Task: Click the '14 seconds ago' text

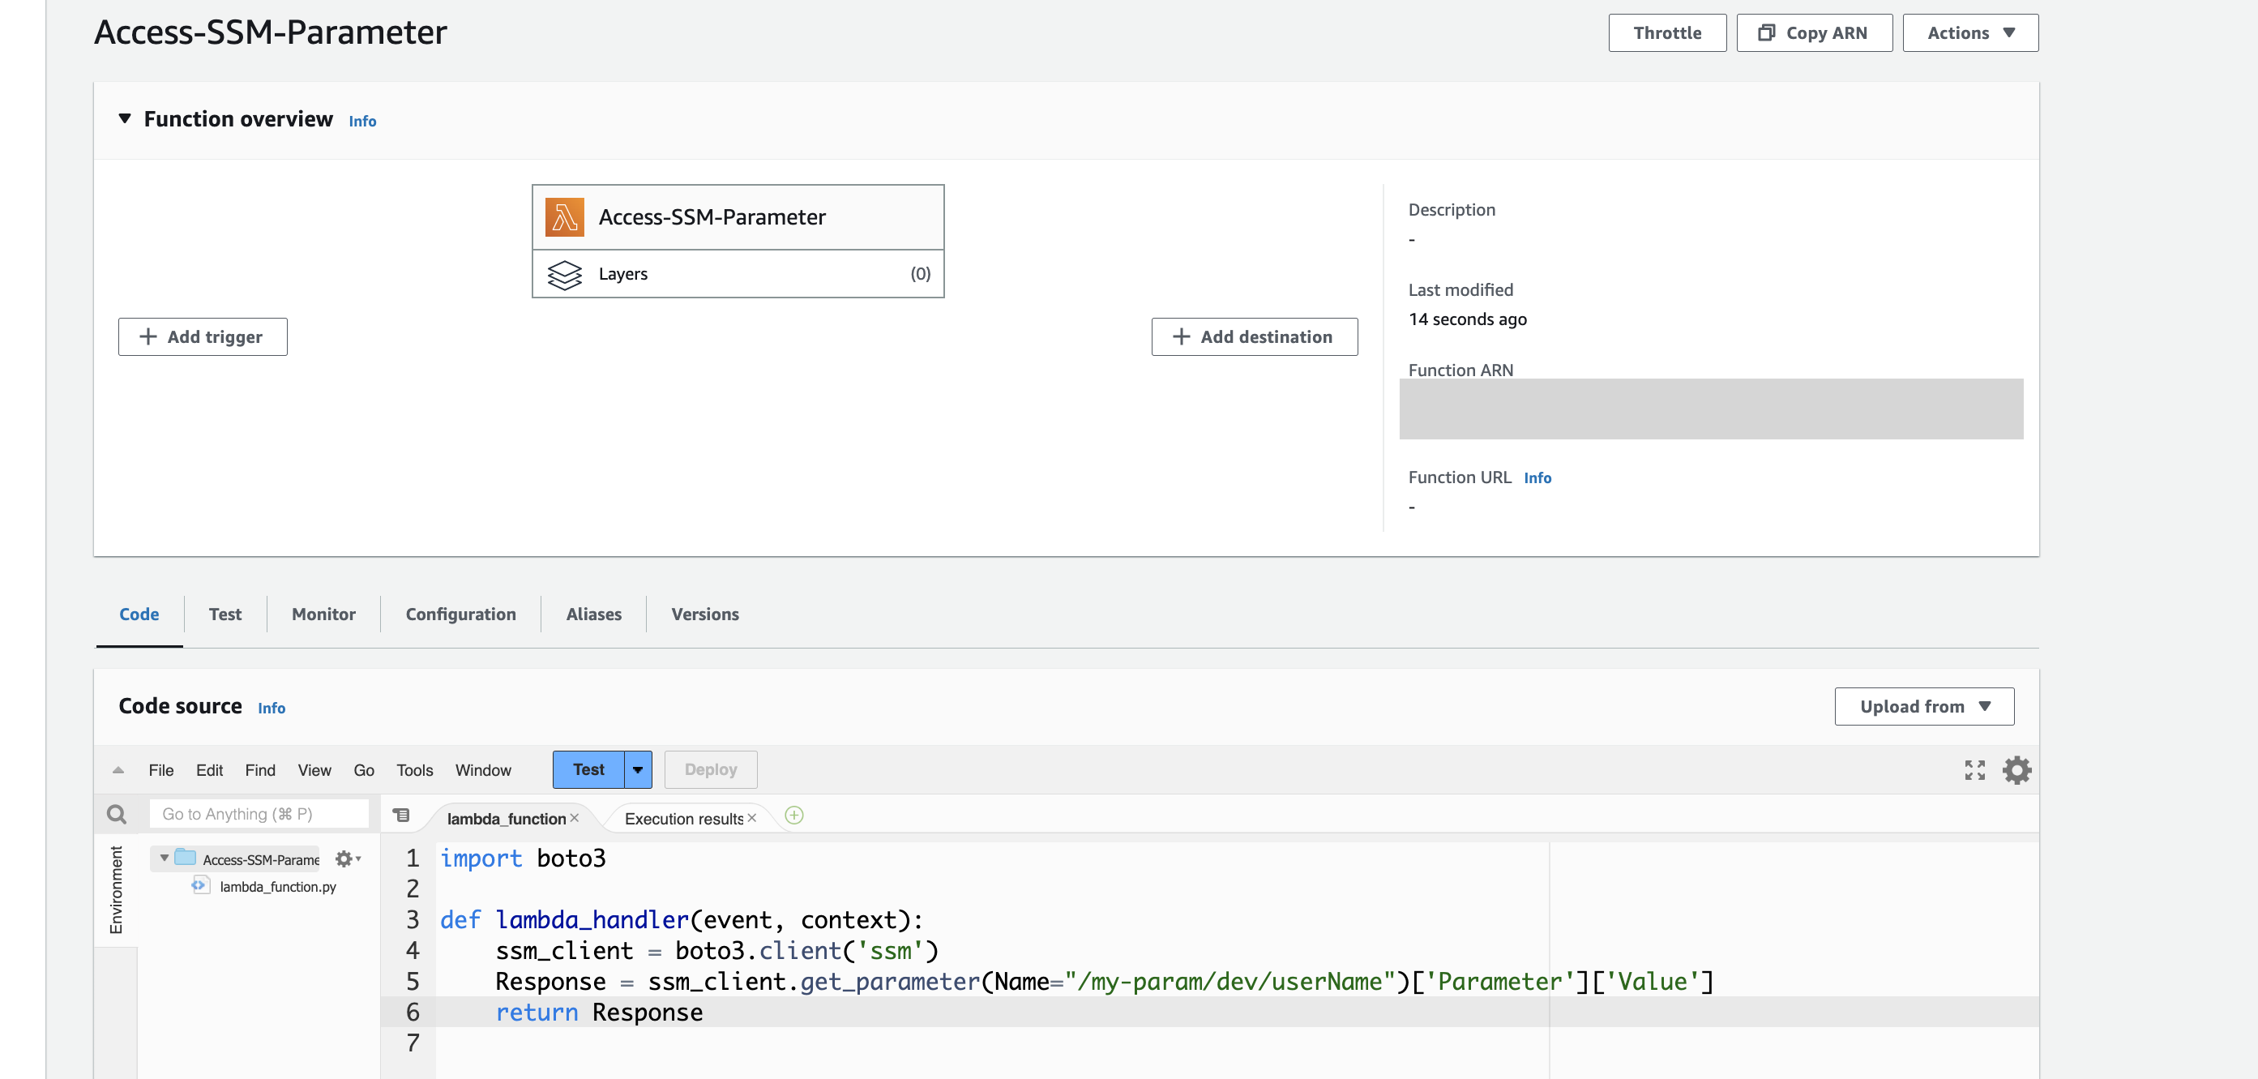Action: (x=1467, y=319)
